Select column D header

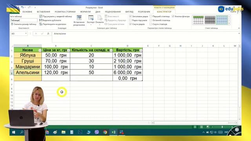pos(127,46)
